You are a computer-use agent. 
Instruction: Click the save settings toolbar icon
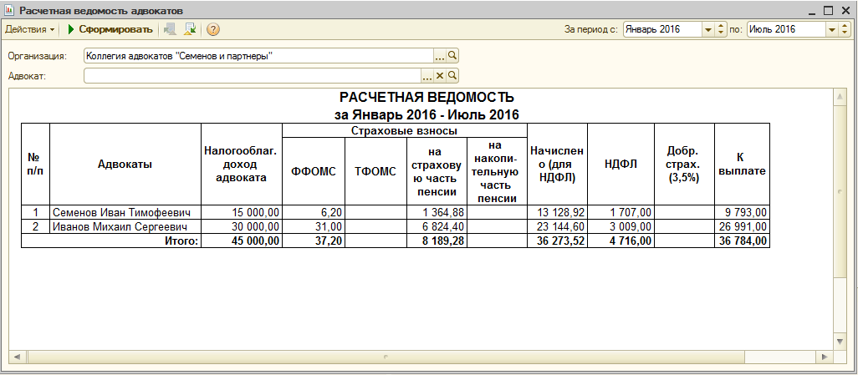pos(170,29)
